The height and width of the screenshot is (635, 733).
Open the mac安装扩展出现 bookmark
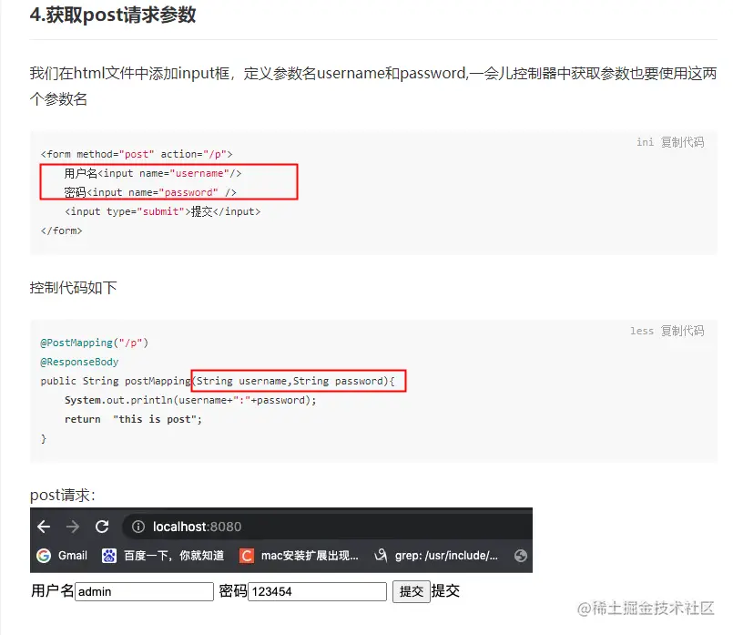click(310, 556)
